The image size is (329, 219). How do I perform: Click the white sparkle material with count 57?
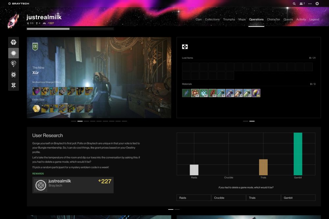pyautogui.click(x=204, y=93)
